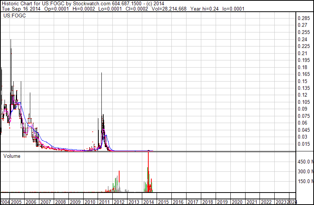Click the 0.015 price axis label
The width and height of the screenshot is (314, 205).
click(x=303, y=144)
